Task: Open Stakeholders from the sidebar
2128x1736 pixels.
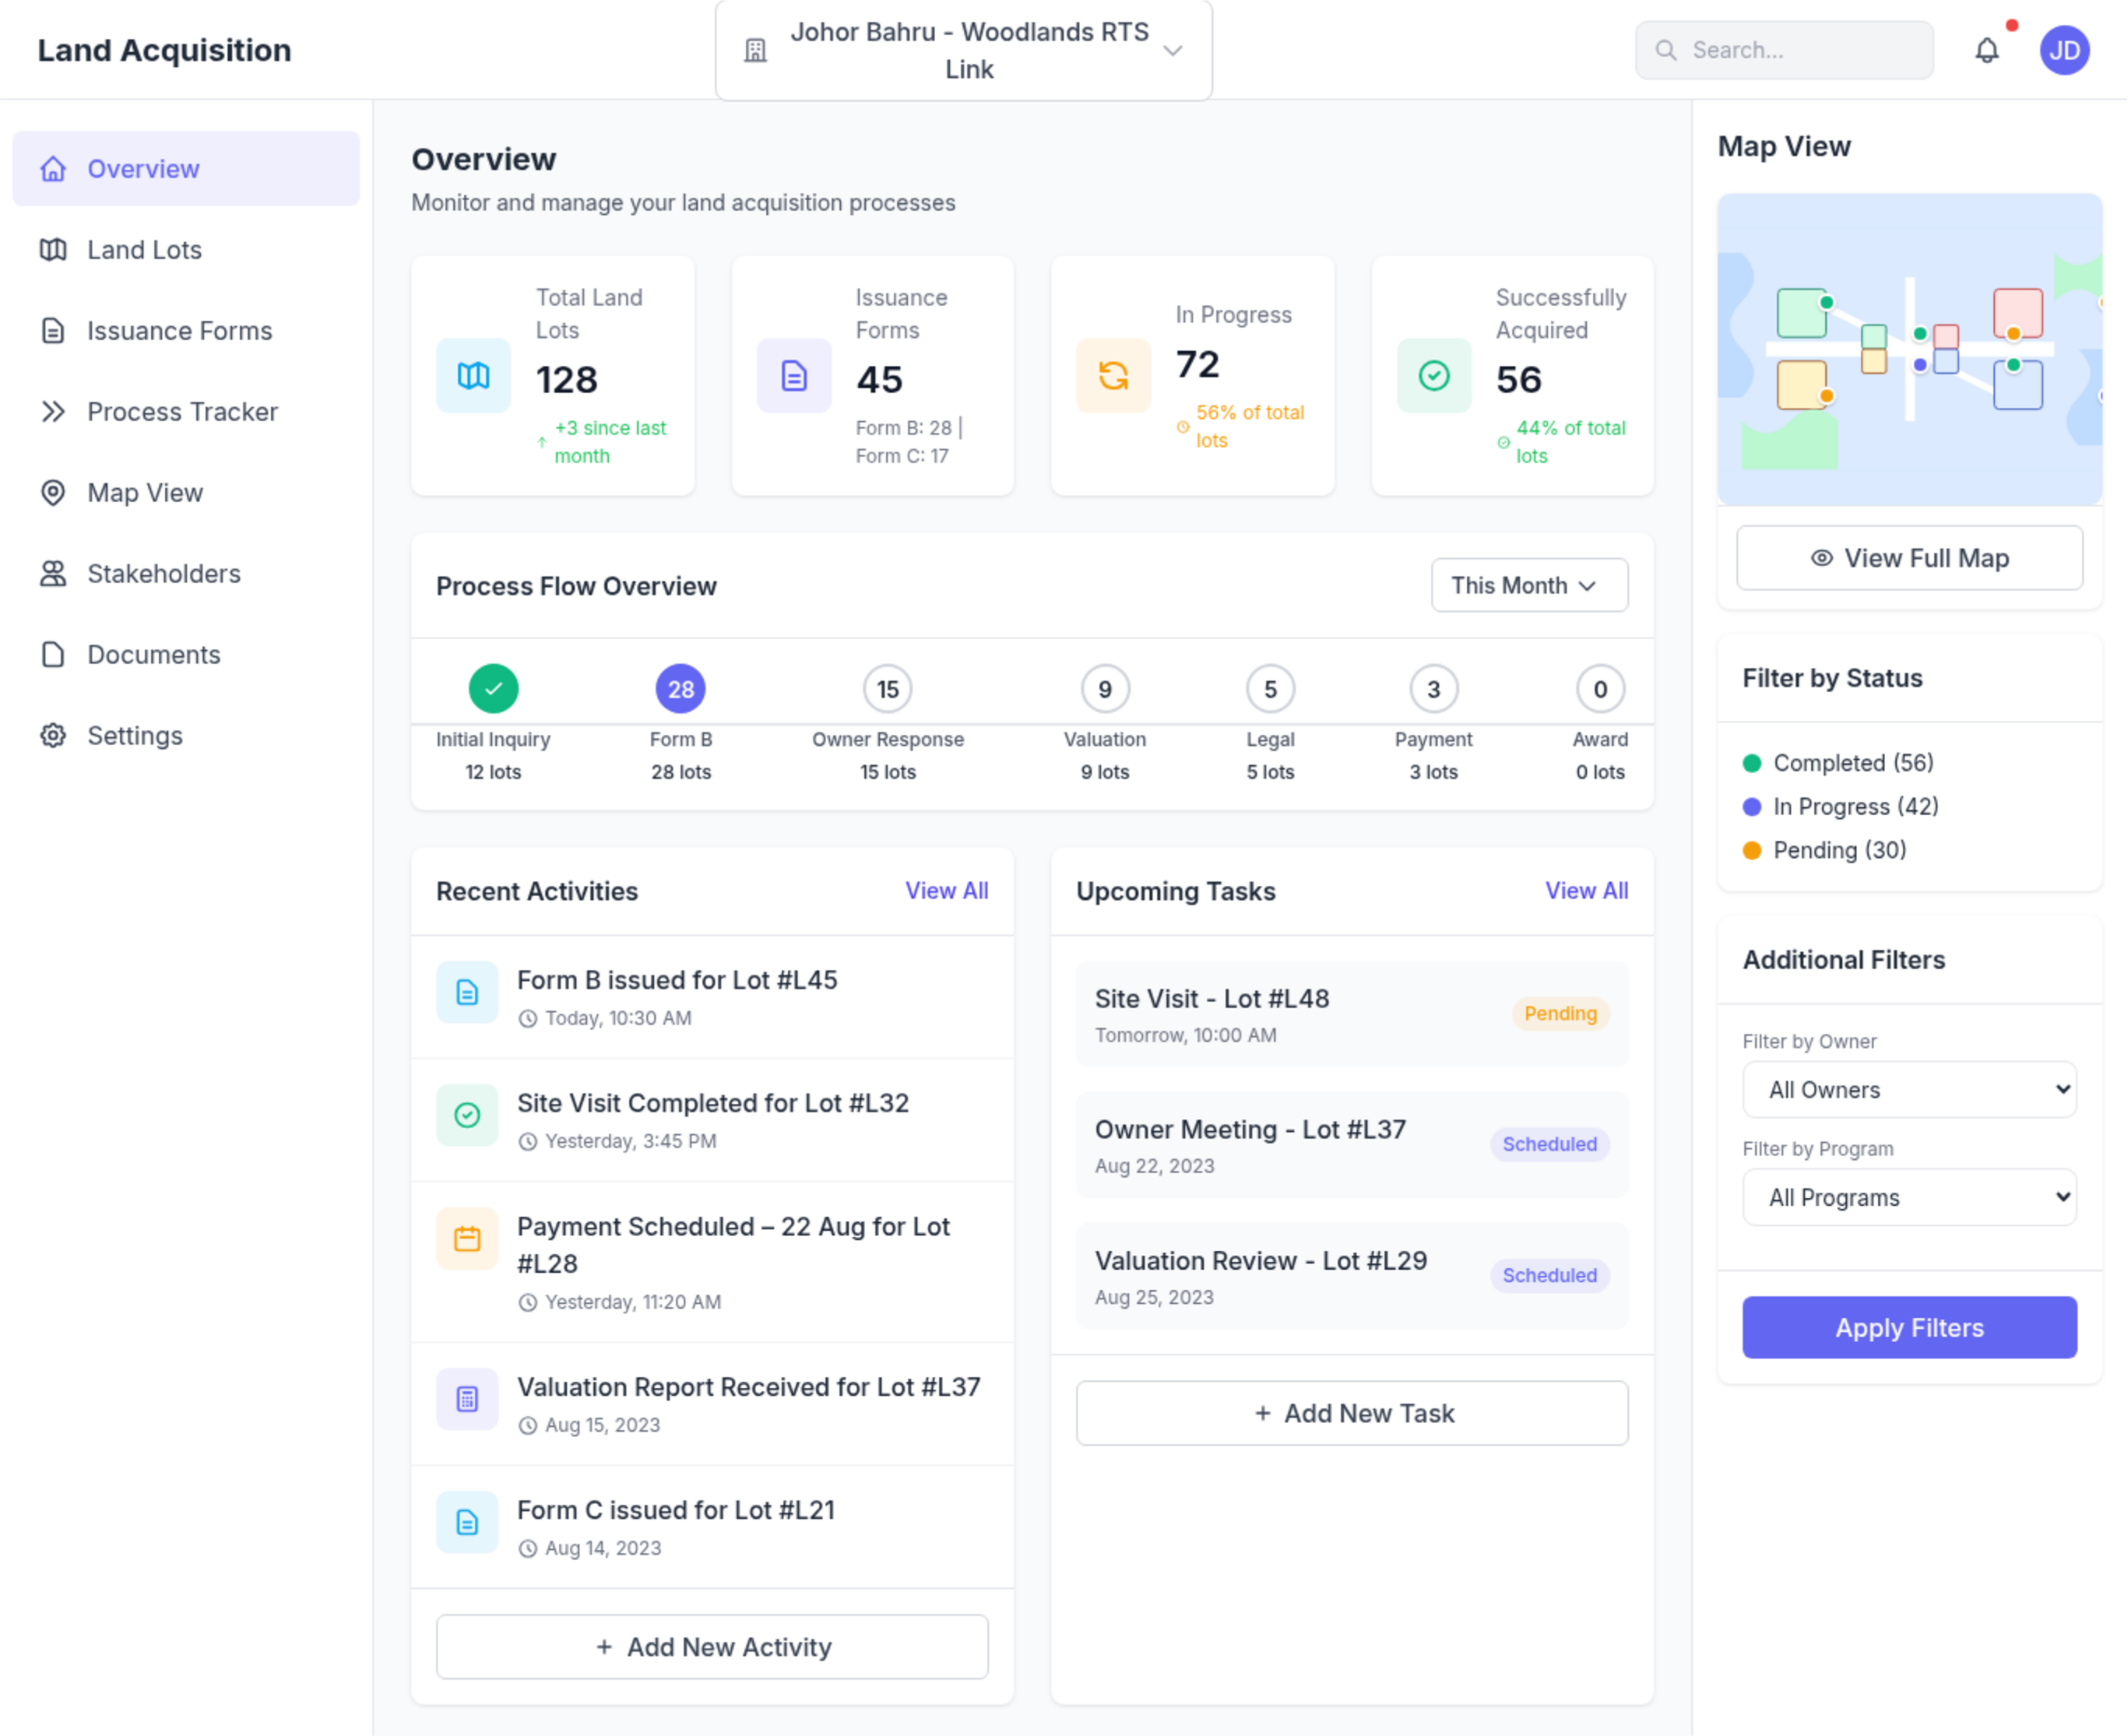Action: click(x=164, y=574)
